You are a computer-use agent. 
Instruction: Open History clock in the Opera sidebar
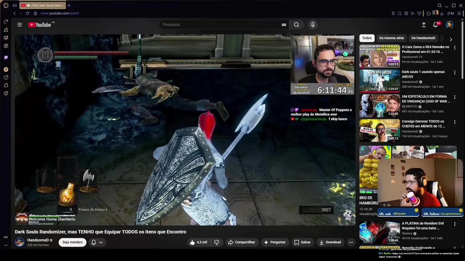[6, 77]
